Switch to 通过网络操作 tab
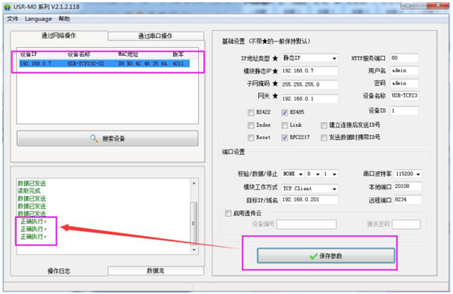The width and height of the screenshot is (453, 294). click(59, 36)
